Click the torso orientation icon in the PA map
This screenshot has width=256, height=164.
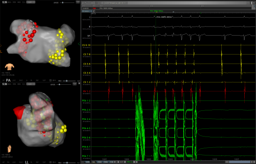point(9,67)
